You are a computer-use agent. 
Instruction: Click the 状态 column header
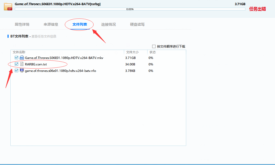coord(153,52)
